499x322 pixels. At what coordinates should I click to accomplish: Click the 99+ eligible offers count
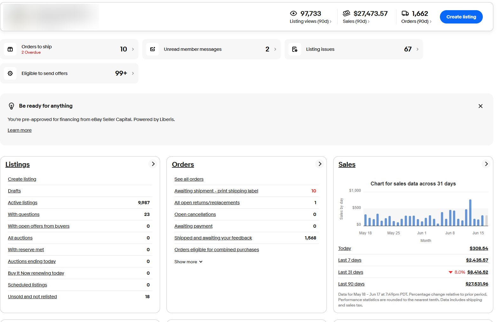click(121, 73)
